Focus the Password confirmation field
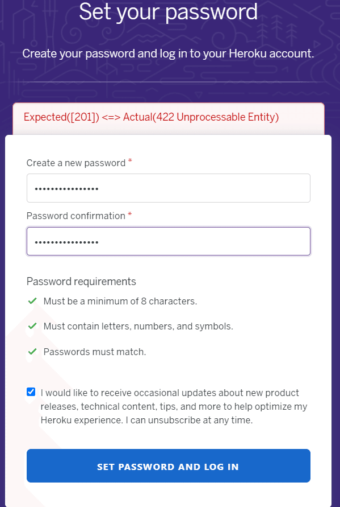Viewport: 340px width, 507px height. [x=169, y=241]
